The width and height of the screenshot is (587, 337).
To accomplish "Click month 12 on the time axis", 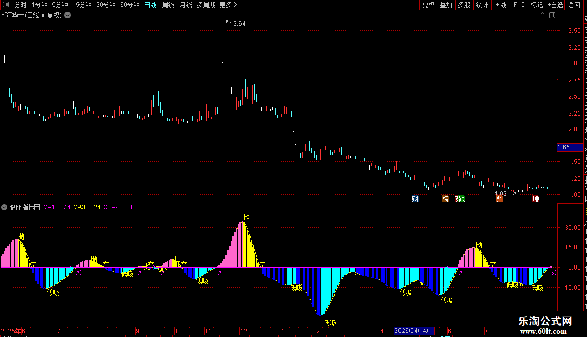I will click(x=243, y=331).
